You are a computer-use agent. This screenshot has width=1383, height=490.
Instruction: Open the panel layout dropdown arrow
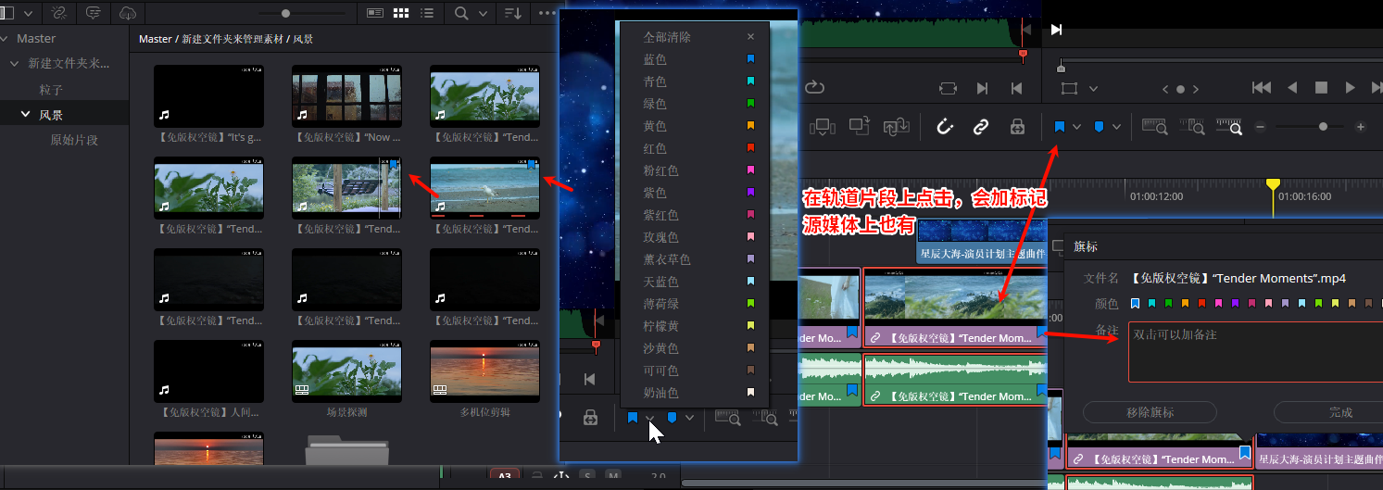point(28,13)
